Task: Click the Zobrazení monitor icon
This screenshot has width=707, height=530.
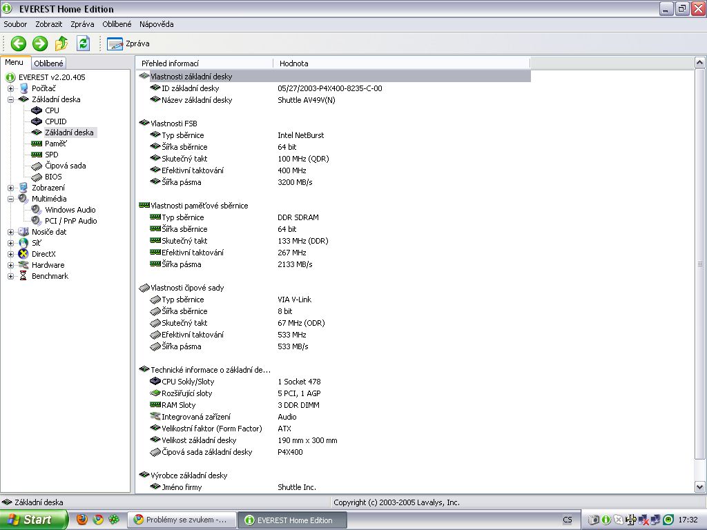Action: tap(23, 188)
